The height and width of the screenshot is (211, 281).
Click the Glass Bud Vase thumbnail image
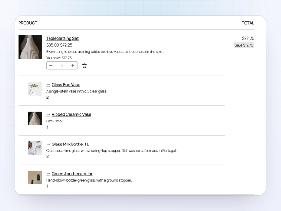(x=35, y=89)
